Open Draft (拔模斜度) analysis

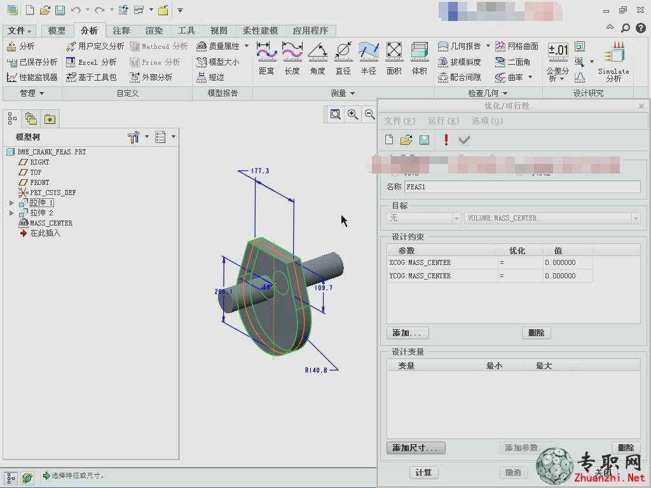point(460,62)
